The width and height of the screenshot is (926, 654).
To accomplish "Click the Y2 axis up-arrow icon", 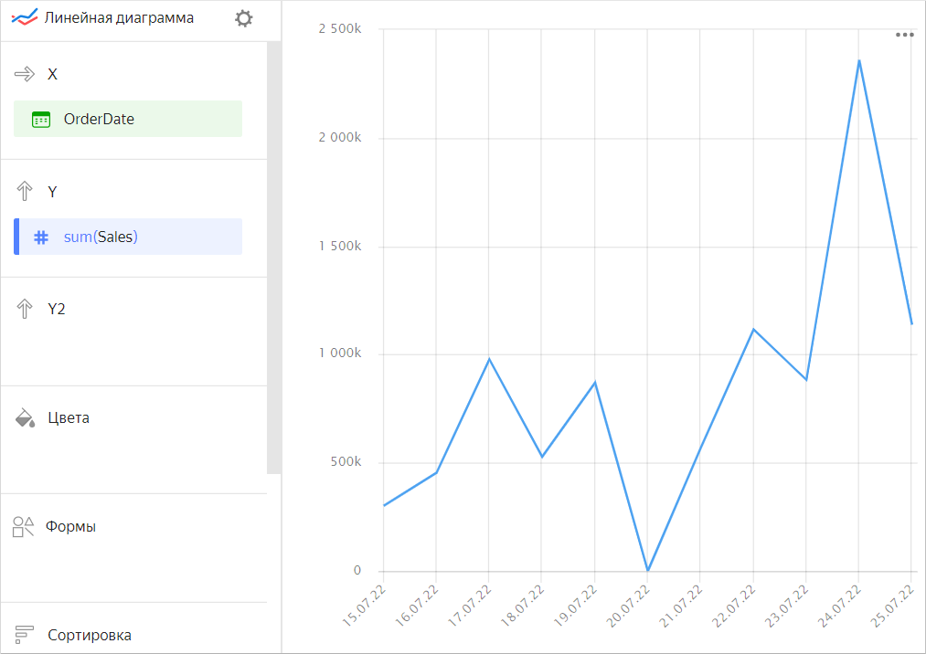I will (x=25, y=309).
